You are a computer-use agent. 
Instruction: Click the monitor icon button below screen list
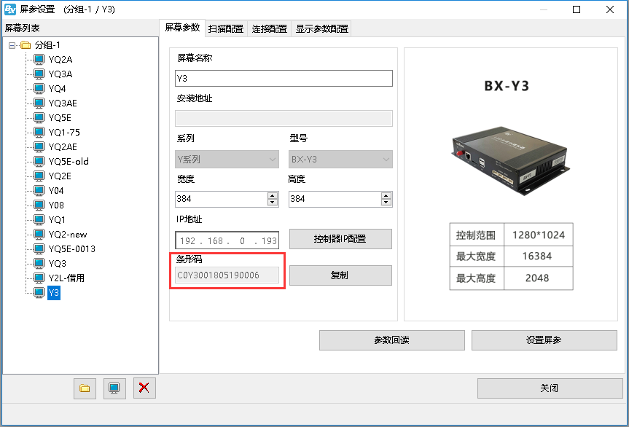[114, 388]
